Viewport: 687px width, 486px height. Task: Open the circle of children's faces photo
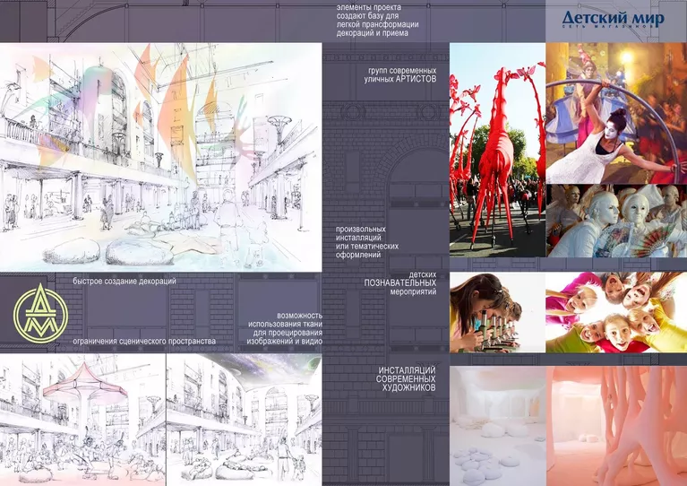616,312
